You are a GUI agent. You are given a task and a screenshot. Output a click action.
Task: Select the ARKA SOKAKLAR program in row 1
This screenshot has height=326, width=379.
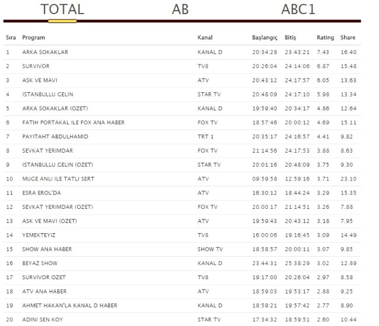click(45, 52)
